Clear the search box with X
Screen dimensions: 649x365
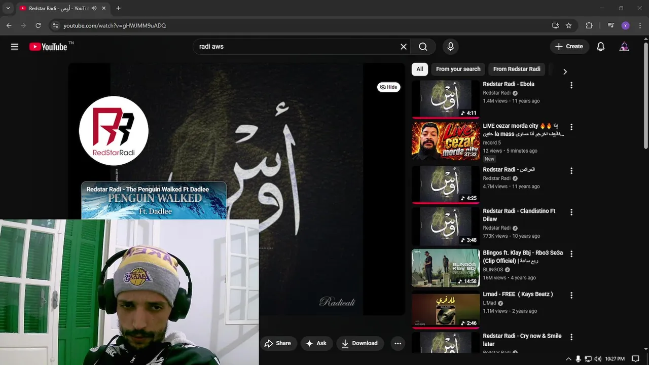click(x=404, y=47)
